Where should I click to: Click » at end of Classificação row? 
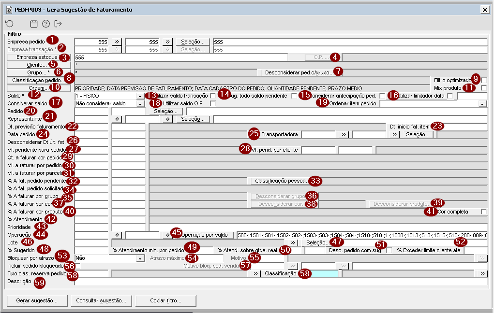point(483,274)
